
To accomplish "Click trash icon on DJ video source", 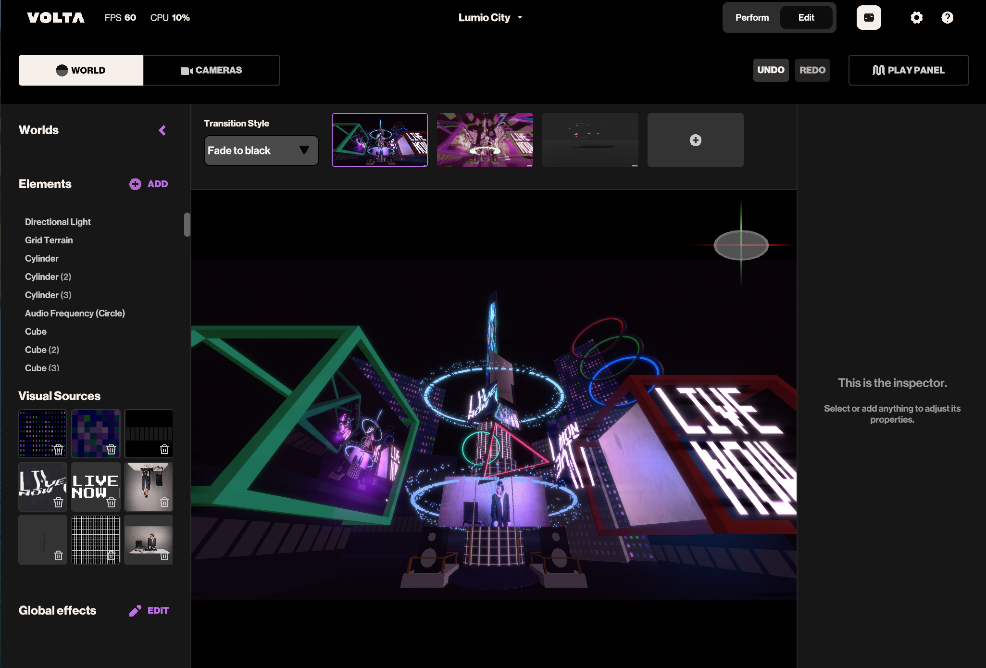I will click(x=164, y=556).
